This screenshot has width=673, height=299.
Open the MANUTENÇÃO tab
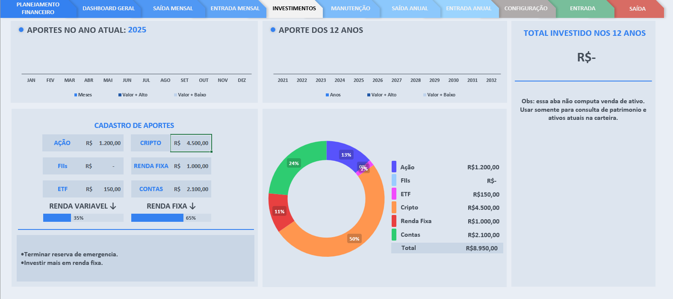click(x=351, y=9)
